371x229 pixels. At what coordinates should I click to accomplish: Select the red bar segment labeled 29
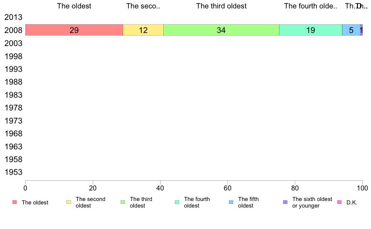[x=74, y=30]
